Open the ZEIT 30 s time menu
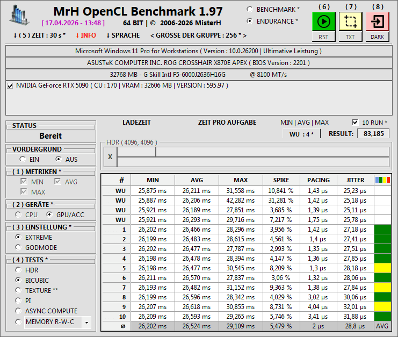The width and height of the screenshot is (398, 337). [39, 35]
